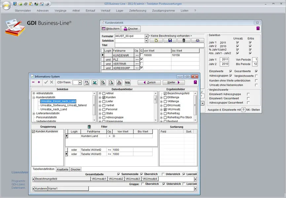Click the trash icon beside Filter header
The height and width of the screenshot is (198, 286).
[x=89, y=127]
